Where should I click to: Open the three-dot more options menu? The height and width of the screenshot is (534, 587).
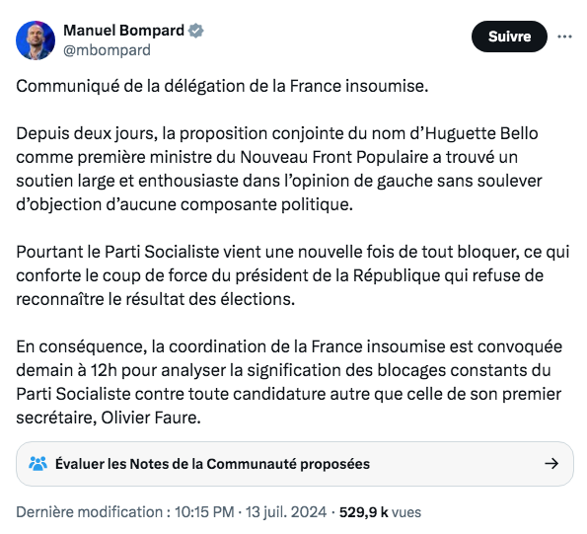[x=564, y=37]
